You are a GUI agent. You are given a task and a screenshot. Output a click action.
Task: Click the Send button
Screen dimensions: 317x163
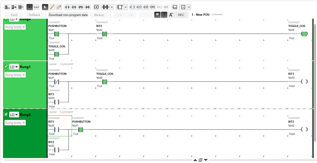pyautogui.click(x=14, y=15)
